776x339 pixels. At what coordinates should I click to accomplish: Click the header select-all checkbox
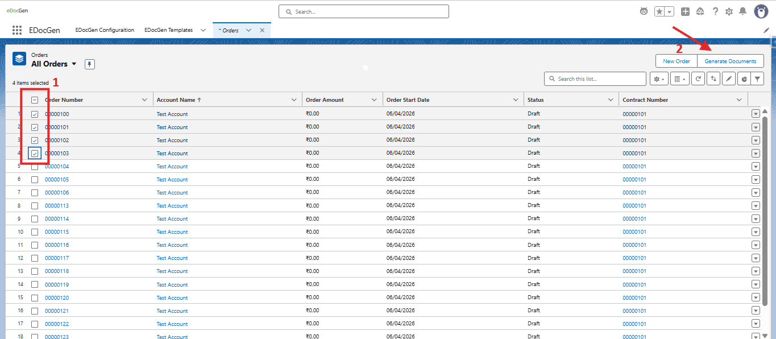[x=35, y=100]
